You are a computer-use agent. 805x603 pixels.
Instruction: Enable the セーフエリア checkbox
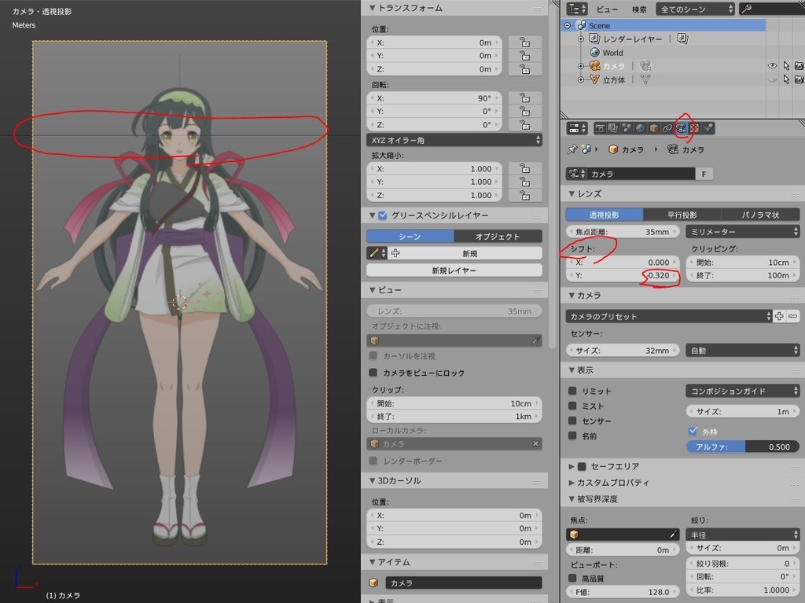pyautogui.click(x=582, y=466)
